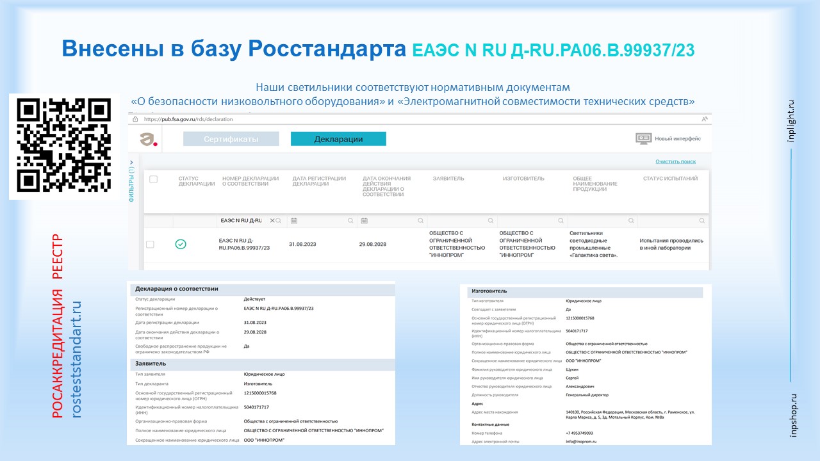Click the Изготовитель column header
The width and height of the screenshot is (820, 461).
[x=523, y=179]
